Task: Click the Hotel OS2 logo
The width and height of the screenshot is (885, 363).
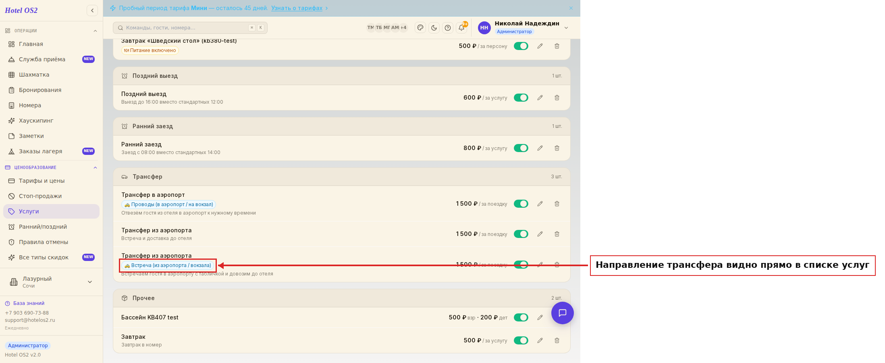Action: point(21,10)
